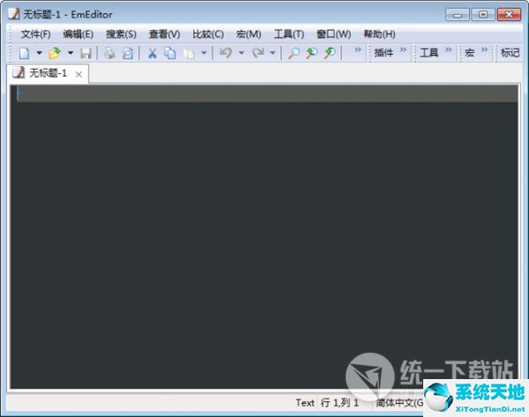Open the 窗口(W) menu
Image resolution: width=529 pixels, height=417 pixels.
click(x=333, y=34)
